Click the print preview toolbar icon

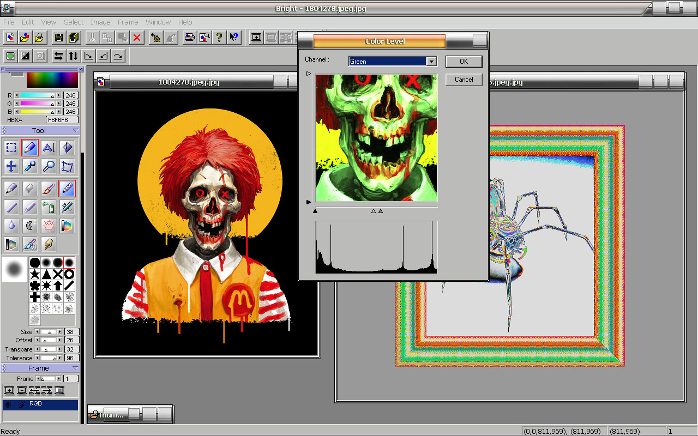pos(204,37)
